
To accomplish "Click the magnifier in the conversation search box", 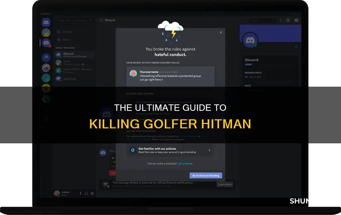I will click(91, 20).
